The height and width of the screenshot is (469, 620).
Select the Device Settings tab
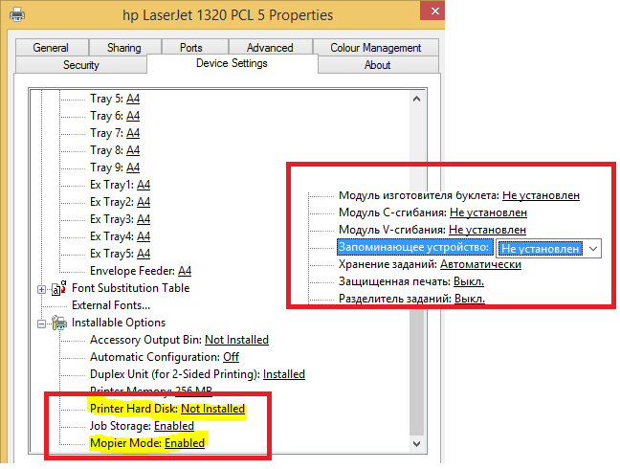(232, 63)
